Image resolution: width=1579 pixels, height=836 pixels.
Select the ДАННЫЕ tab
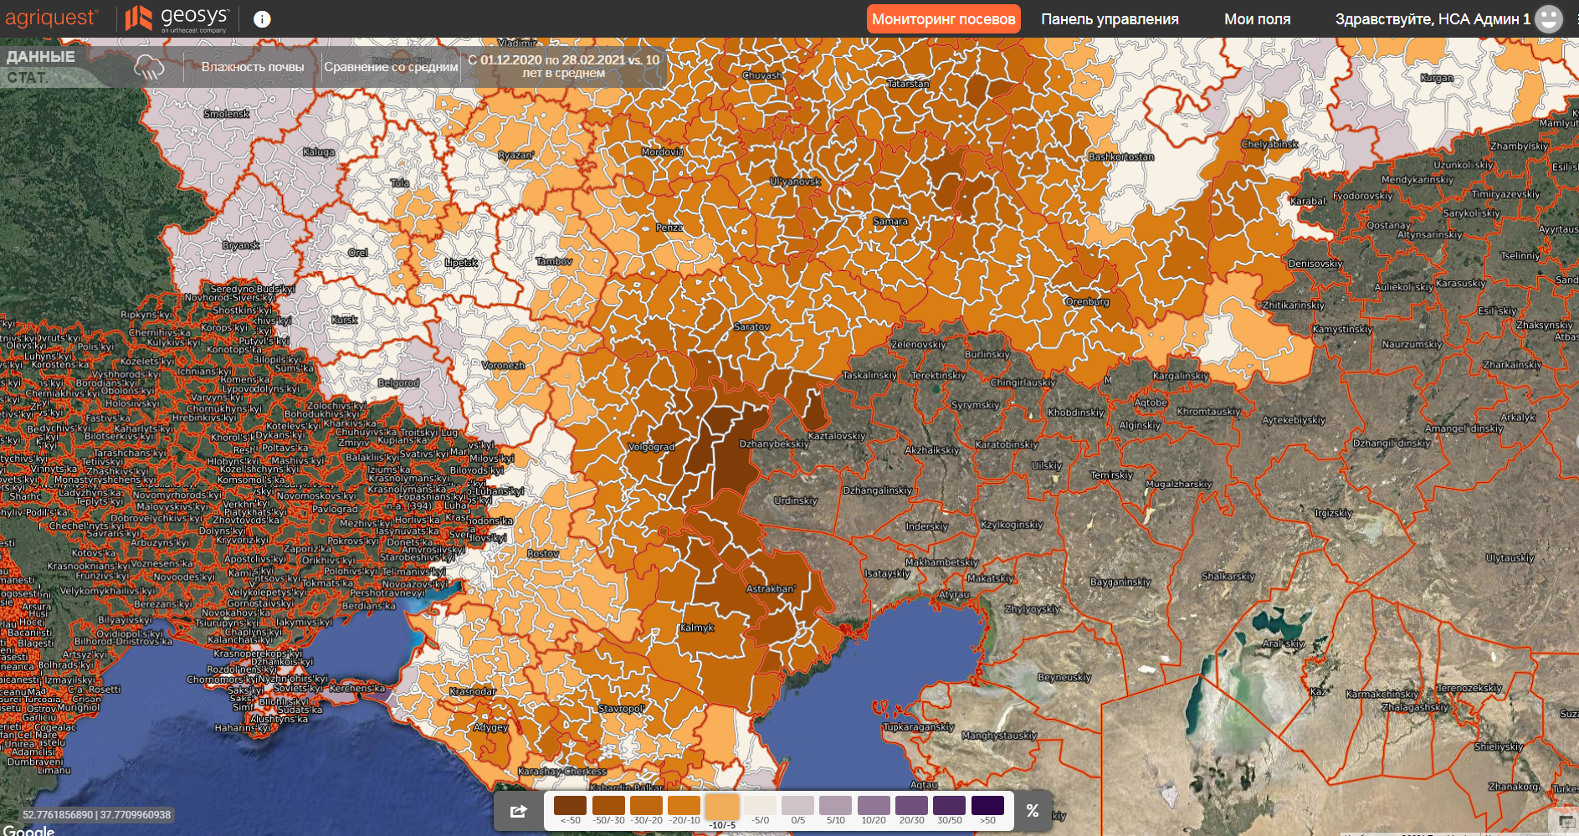(41, 57)
